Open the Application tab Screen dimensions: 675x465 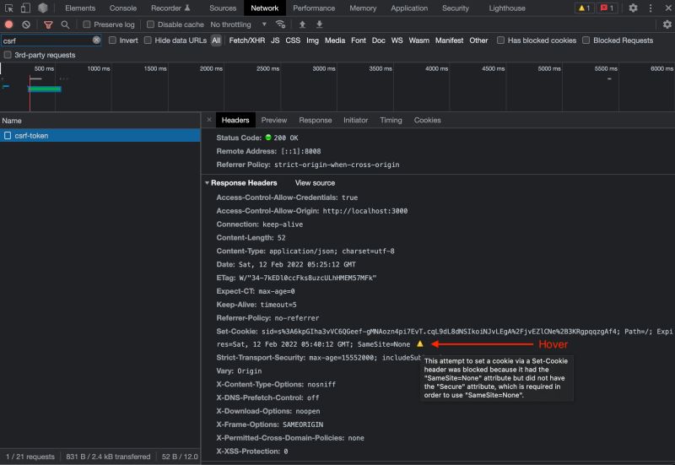click(x=409, y=8)
